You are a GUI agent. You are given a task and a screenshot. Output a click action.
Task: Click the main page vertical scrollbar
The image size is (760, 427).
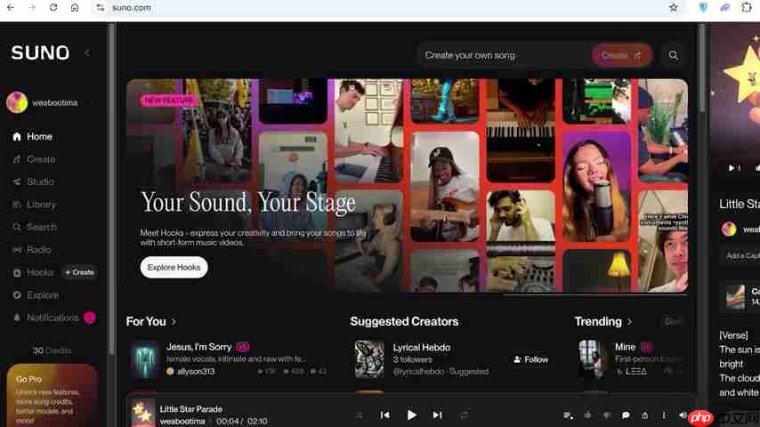coord(701,68)
